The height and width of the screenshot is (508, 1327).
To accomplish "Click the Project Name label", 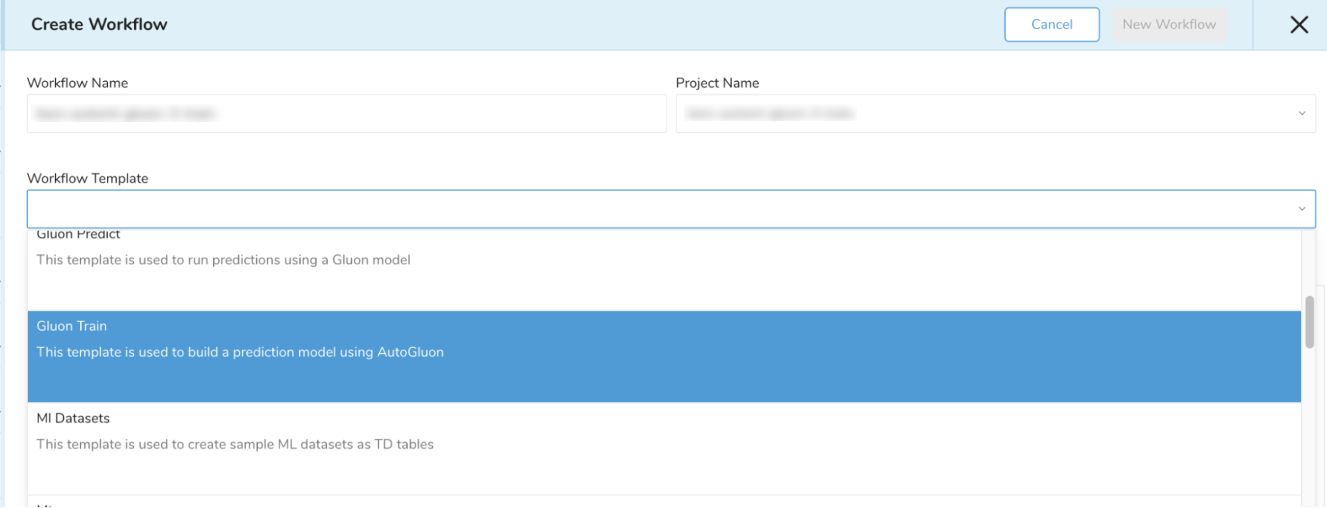I will (x=717, y=83).
